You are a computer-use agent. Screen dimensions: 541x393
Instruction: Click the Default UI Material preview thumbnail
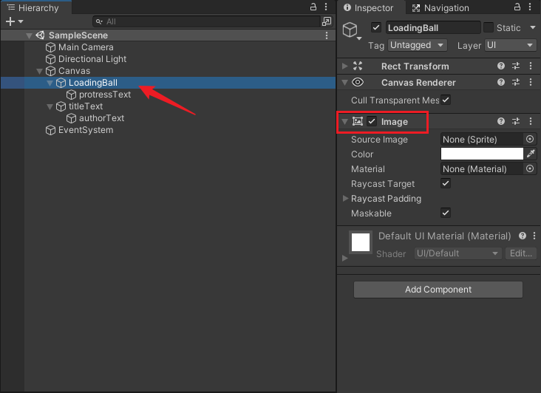coord(361,242)
